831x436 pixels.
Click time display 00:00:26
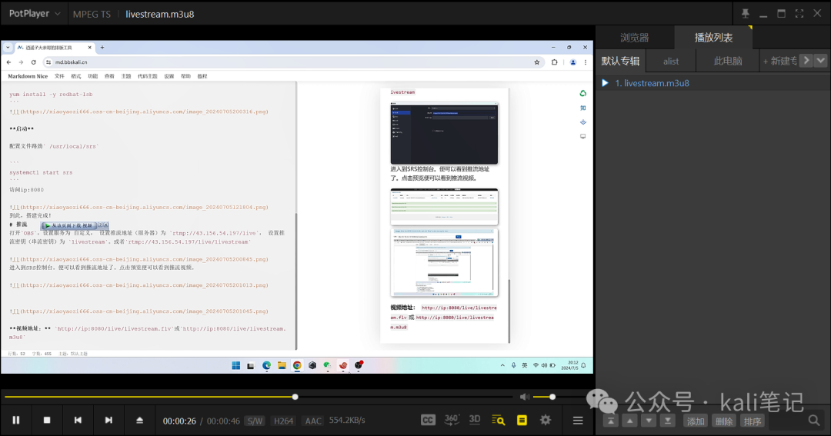(x=179, y=421)
